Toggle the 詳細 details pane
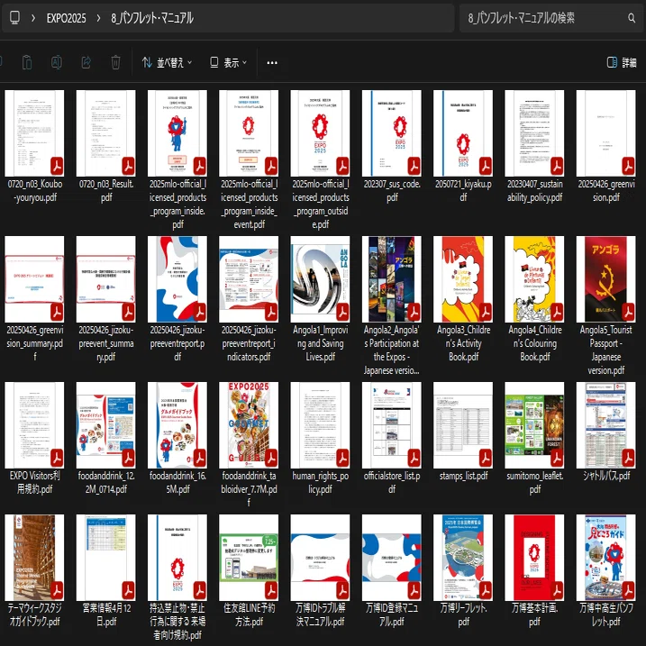The image size is (646, 646). click(622, 63)
